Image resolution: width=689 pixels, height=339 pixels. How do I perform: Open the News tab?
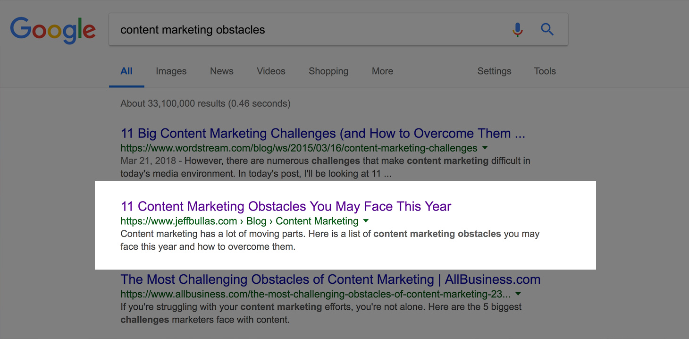tap(222, 71)
